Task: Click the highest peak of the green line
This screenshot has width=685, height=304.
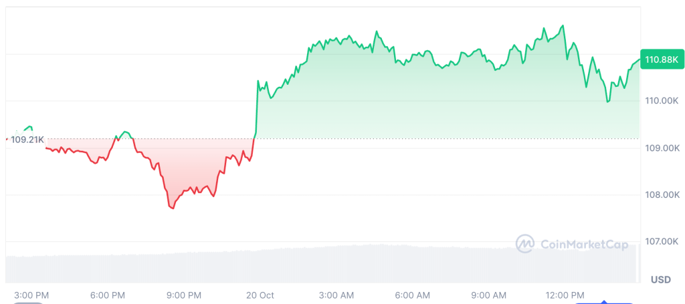Action: [563, 25]
